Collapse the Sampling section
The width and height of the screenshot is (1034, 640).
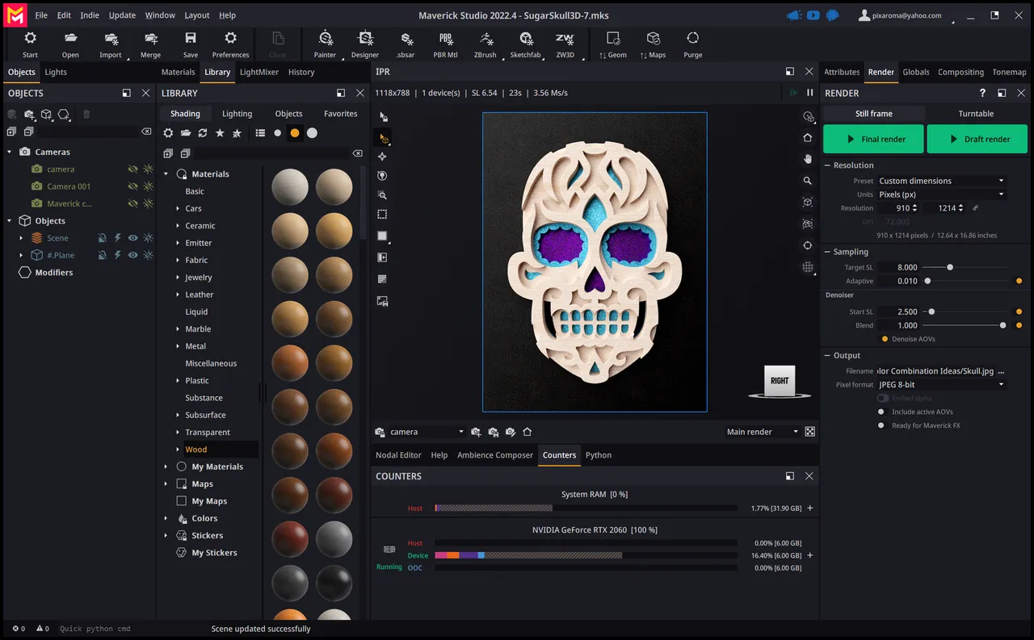pyautogui.click(x=827, y=252)
